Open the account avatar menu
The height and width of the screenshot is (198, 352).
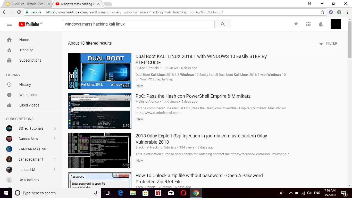tap(336, 24)
